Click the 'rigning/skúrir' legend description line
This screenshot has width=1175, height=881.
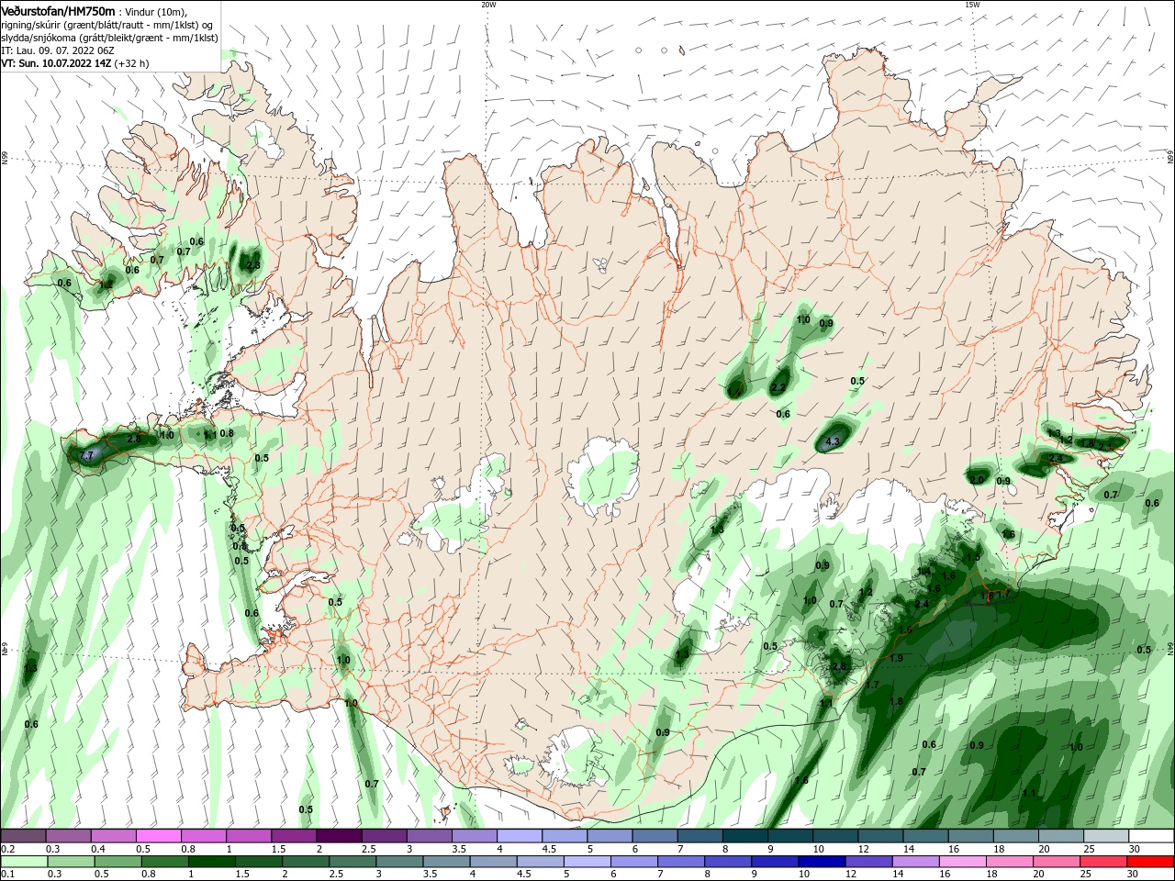108,24
